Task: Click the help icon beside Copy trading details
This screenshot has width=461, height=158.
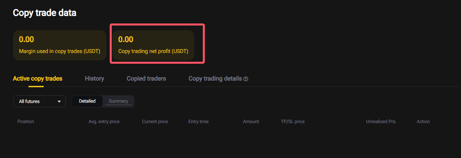Action: point(246,79)
